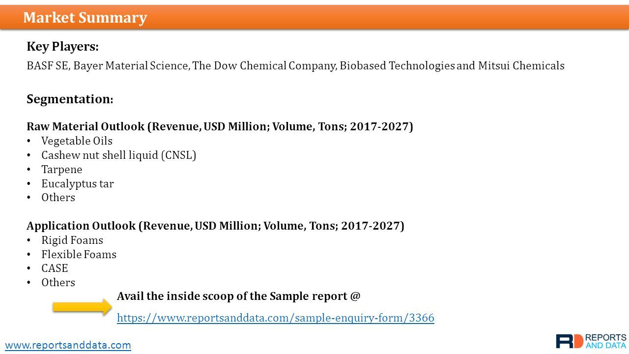
Task: Click the CASE bullet item
Action: pyautogui.click(x=55, y=268)
